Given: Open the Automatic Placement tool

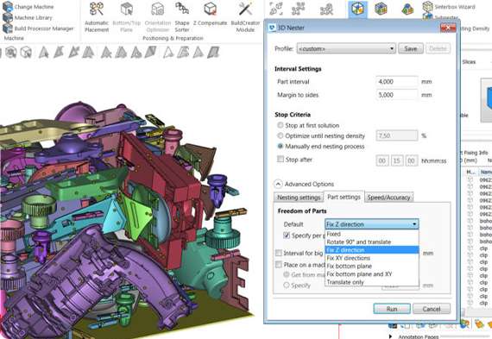Looking at the screenshot, I should point(97,17).
